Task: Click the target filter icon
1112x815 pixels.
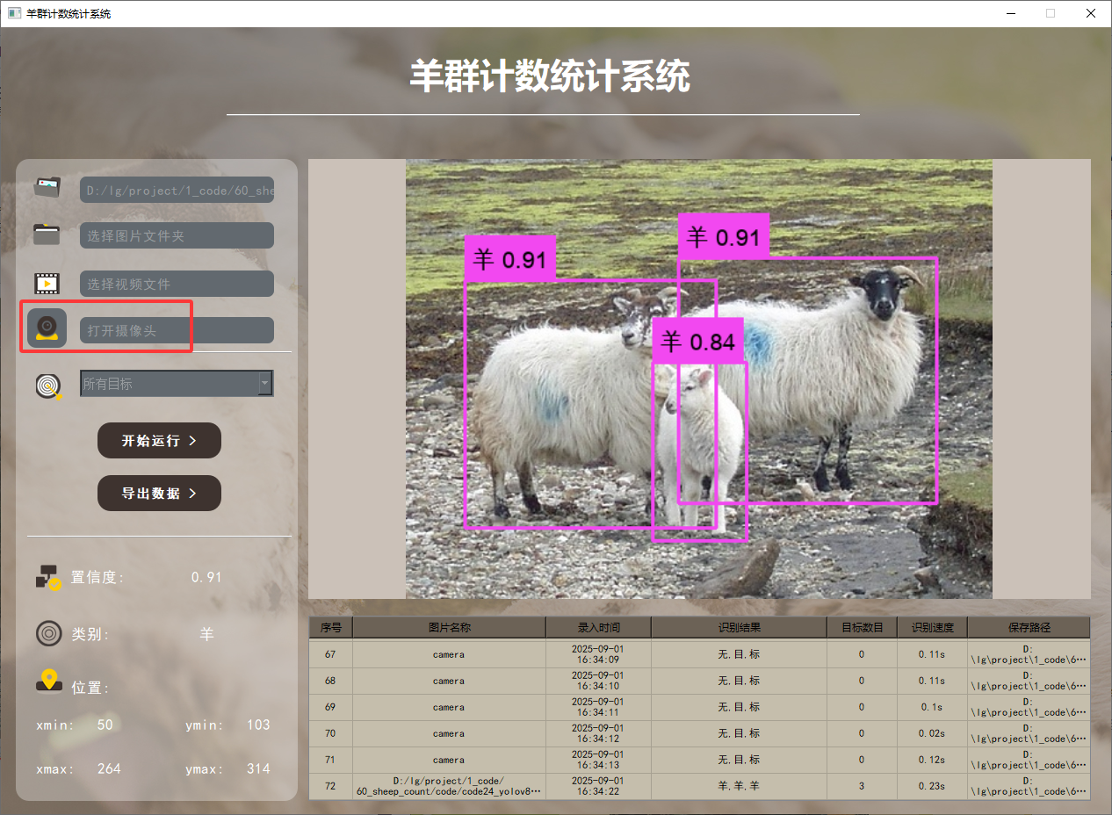Action: tap(49, 386)
